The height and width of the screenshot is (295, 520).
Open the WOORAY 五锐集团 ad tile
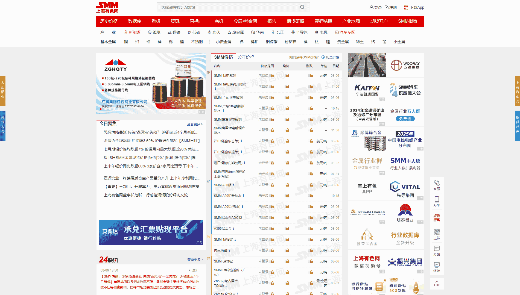[x=405, y=65]
